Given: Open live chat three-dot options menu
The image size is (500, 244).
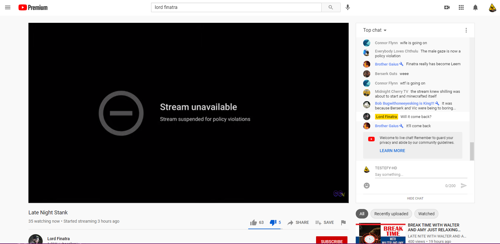Looking at the screenshot, I should pyautogui.click(x=466, y=30).
